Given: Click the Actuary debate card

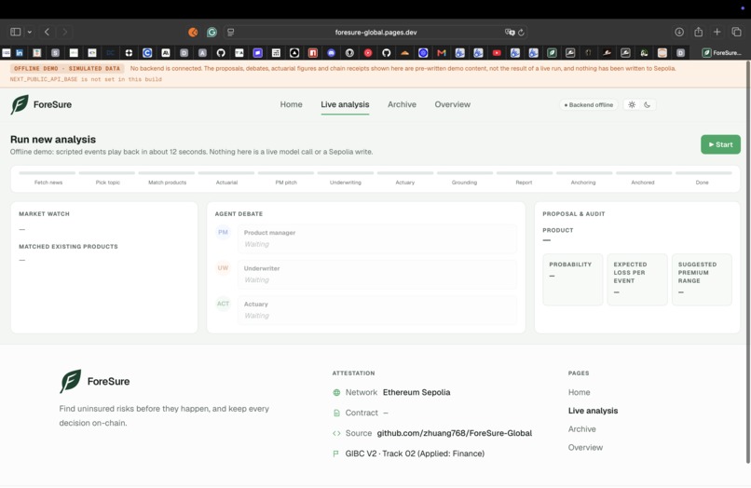Looking at the screenshot, I should pos(377,310).
